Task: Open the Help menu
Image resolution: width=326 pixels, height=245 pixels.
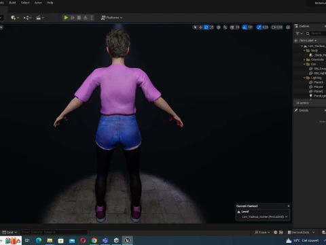Action: point(50,3)
